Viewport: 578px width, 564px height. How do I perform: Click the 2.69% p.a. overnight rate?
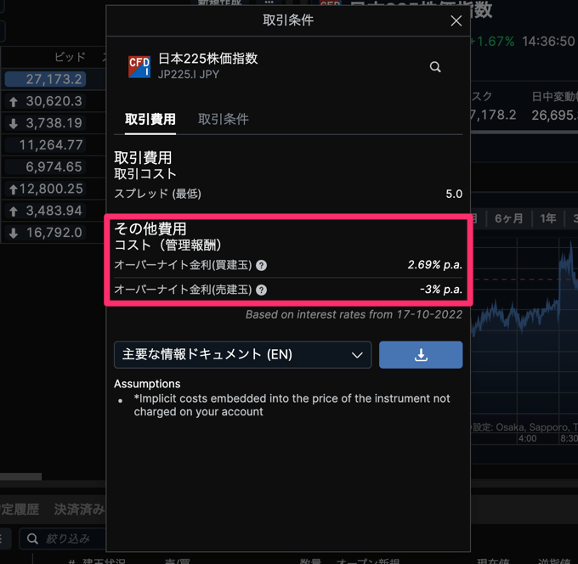(x=434, y=264)
